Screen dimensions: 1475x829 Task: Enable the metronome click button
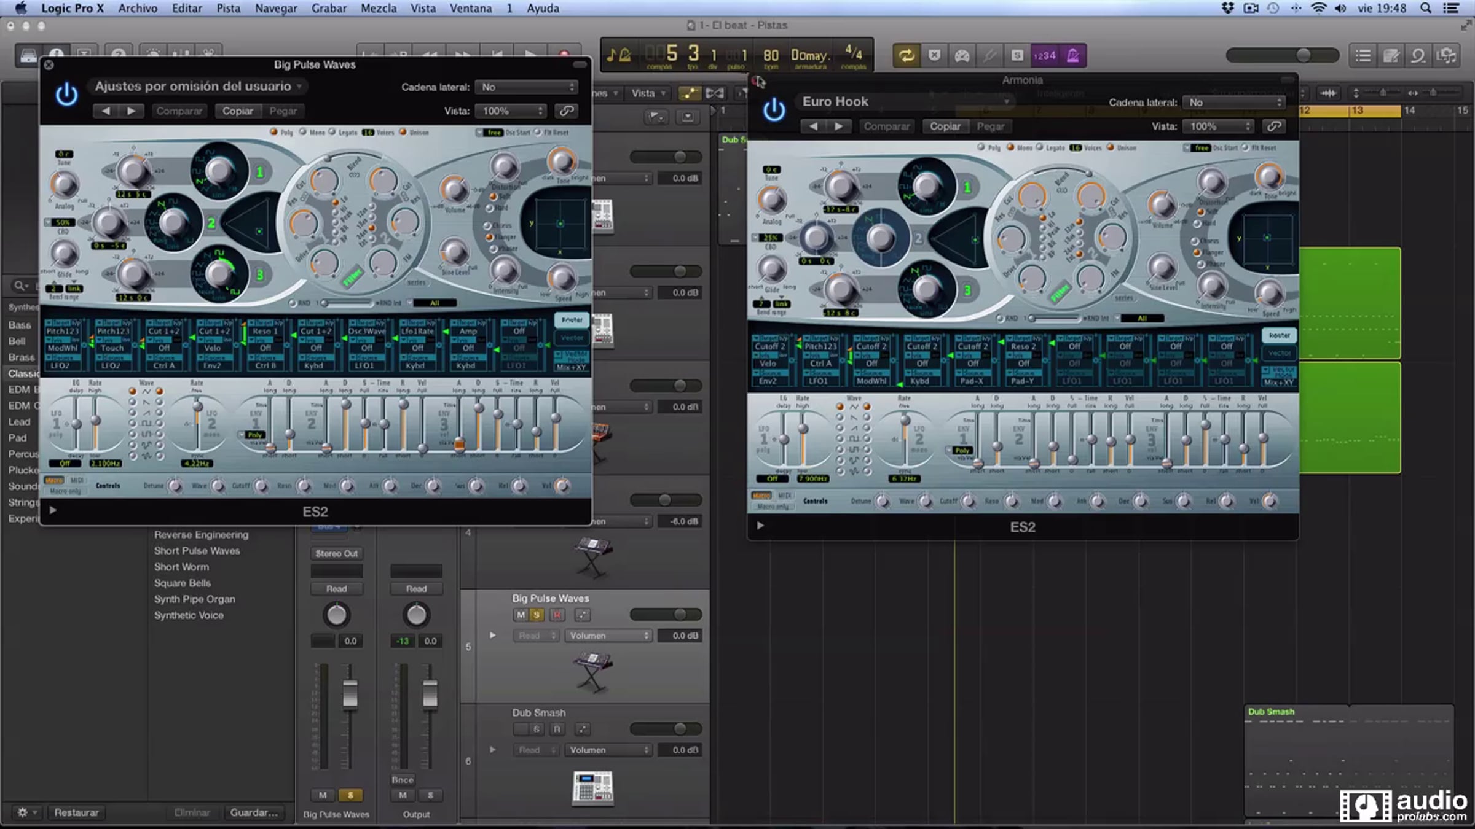click(x=1073, y=56)
